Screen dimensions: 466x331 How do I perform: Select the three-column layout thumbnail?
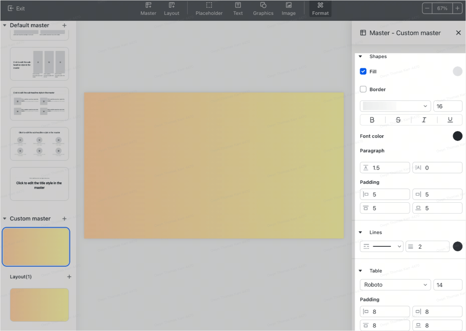click(40, 64)
